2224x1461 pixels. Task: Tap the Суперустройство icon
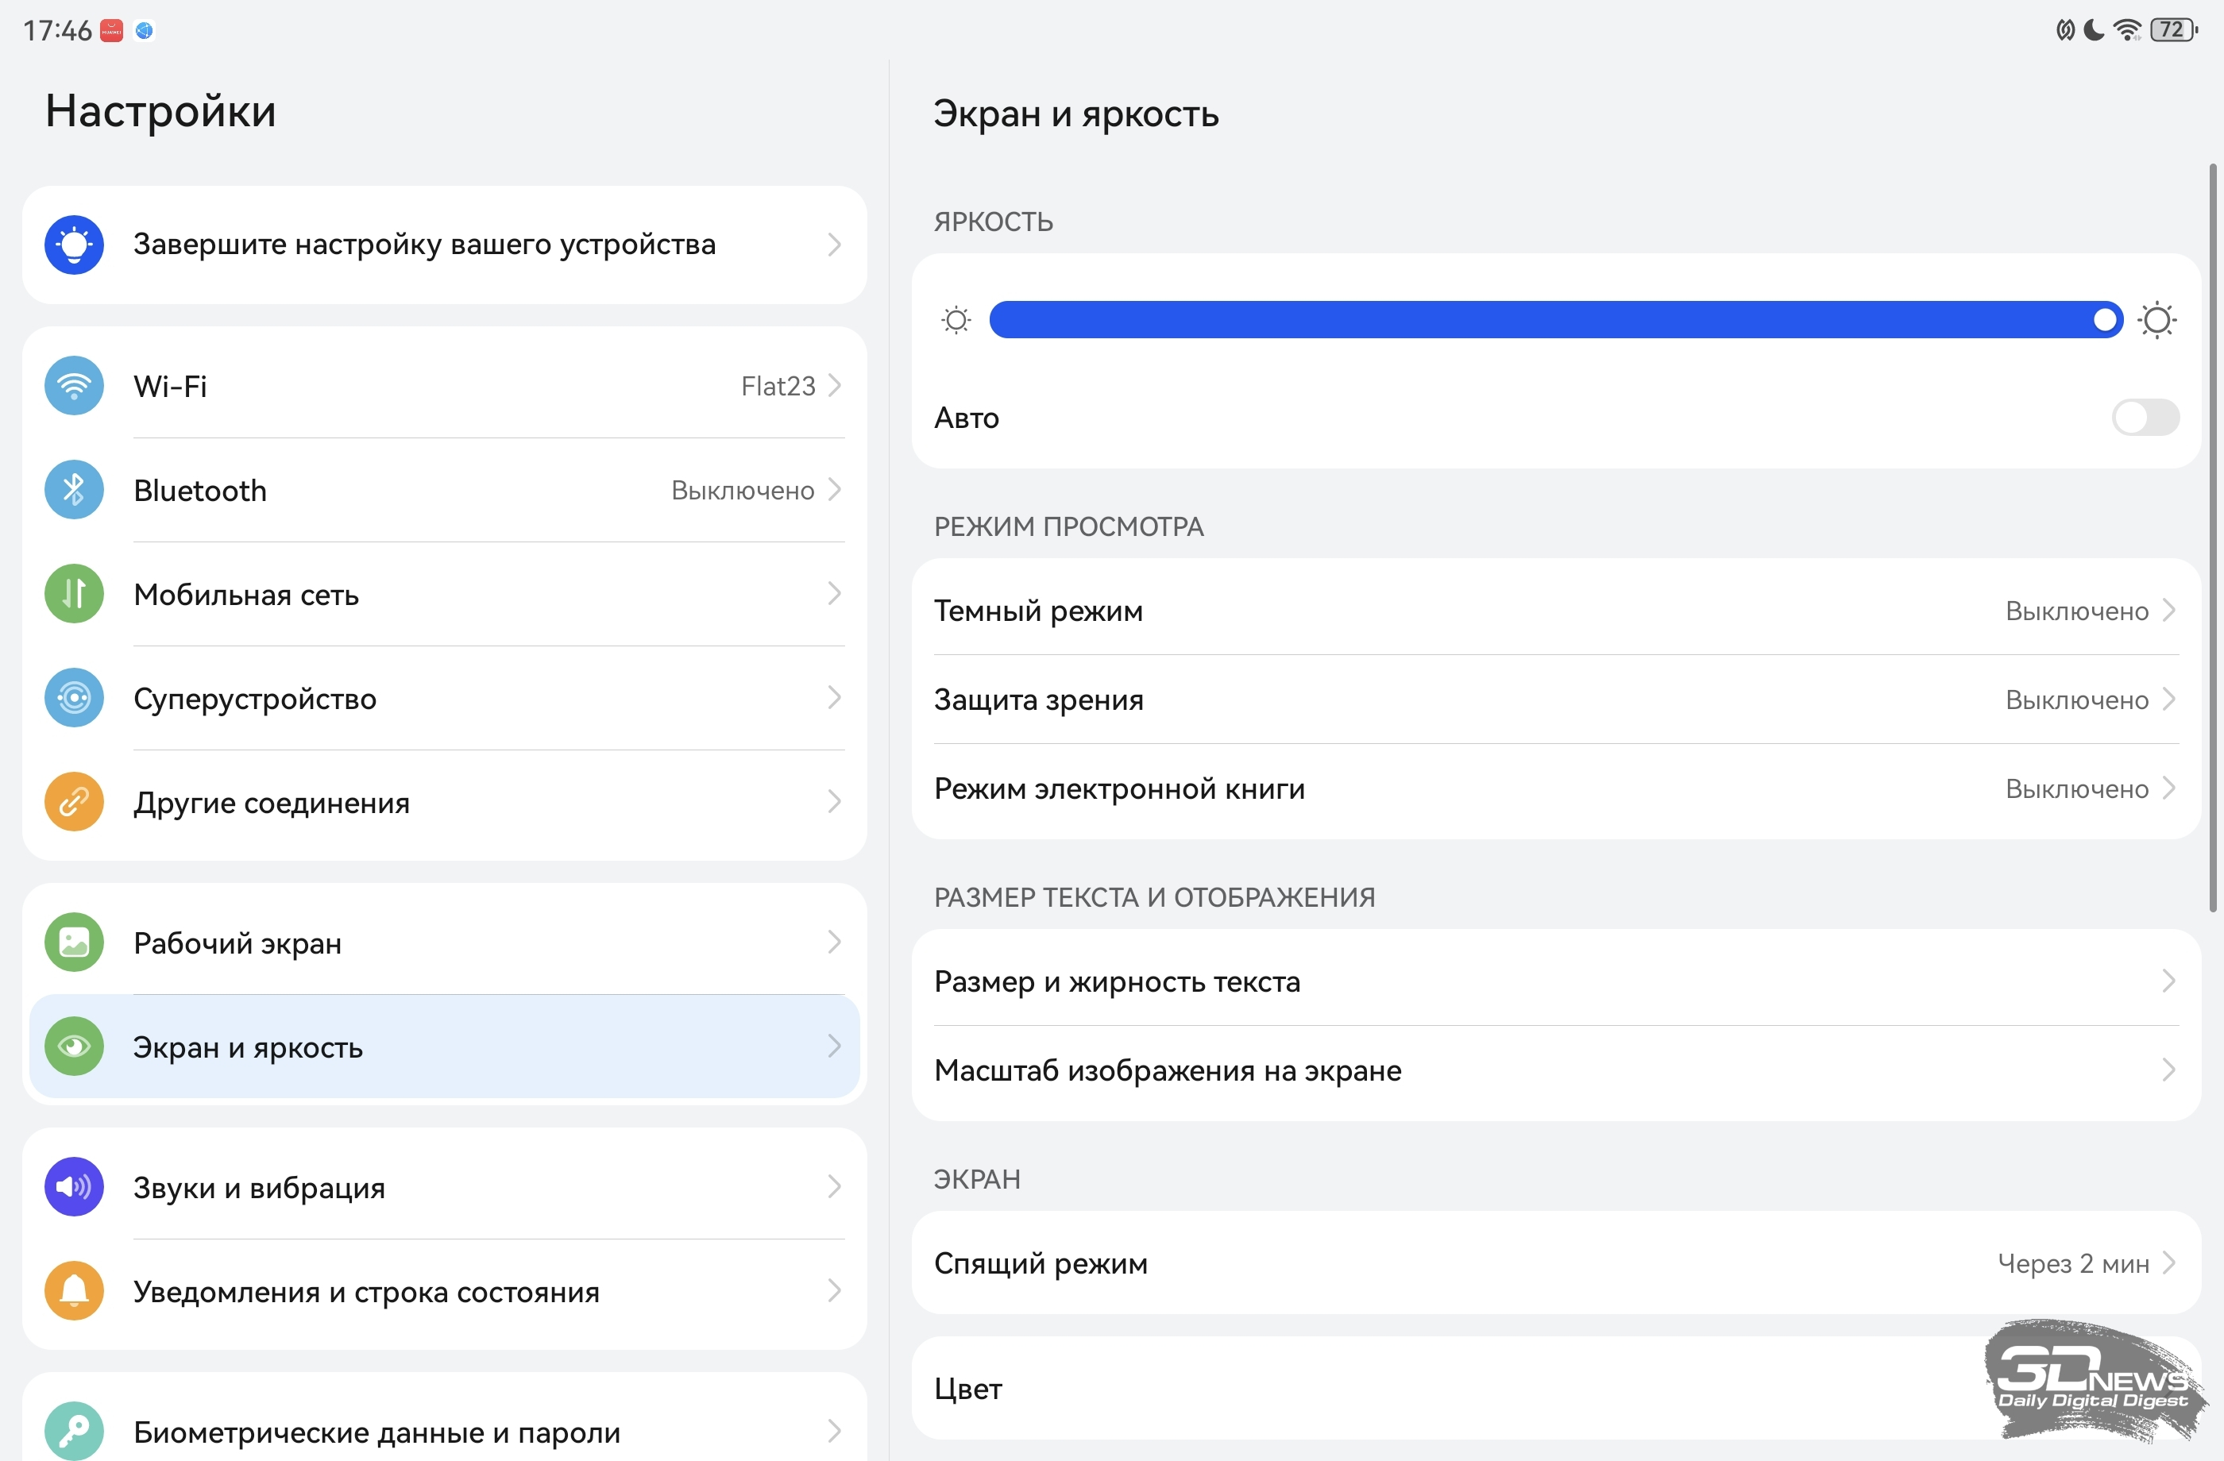(74, 698)
